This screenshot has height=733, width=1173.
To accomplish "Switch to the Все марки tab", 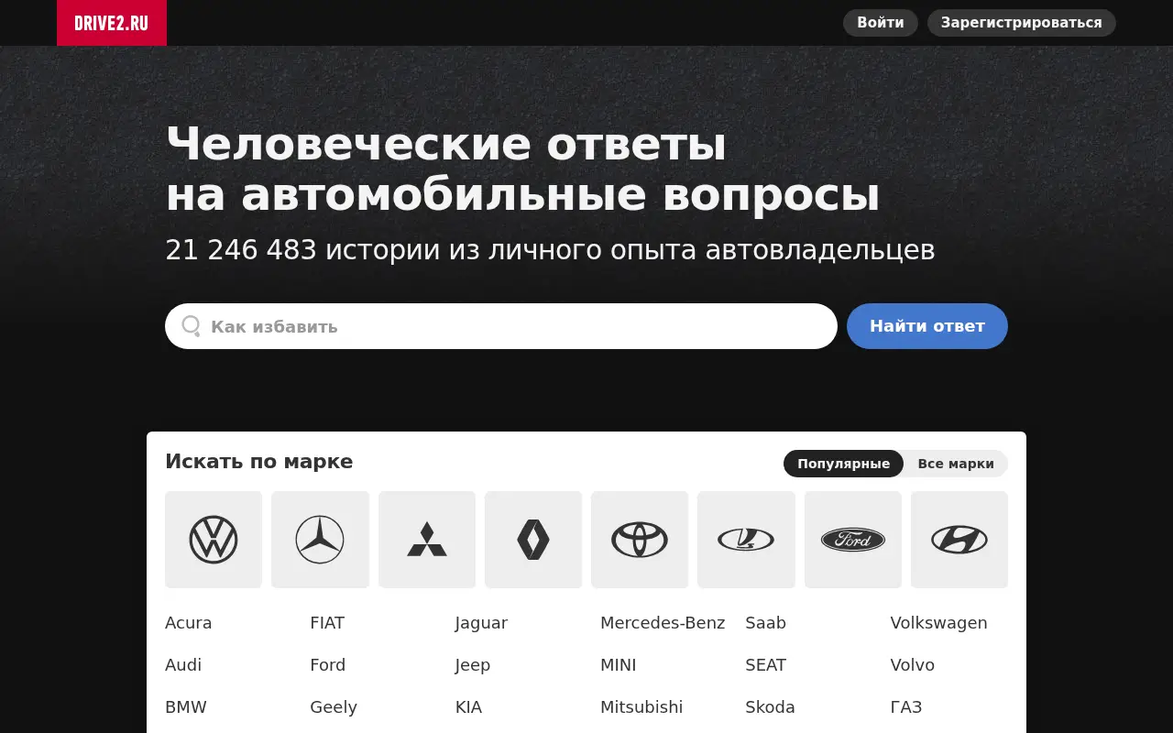I will [x=956, y=464].
